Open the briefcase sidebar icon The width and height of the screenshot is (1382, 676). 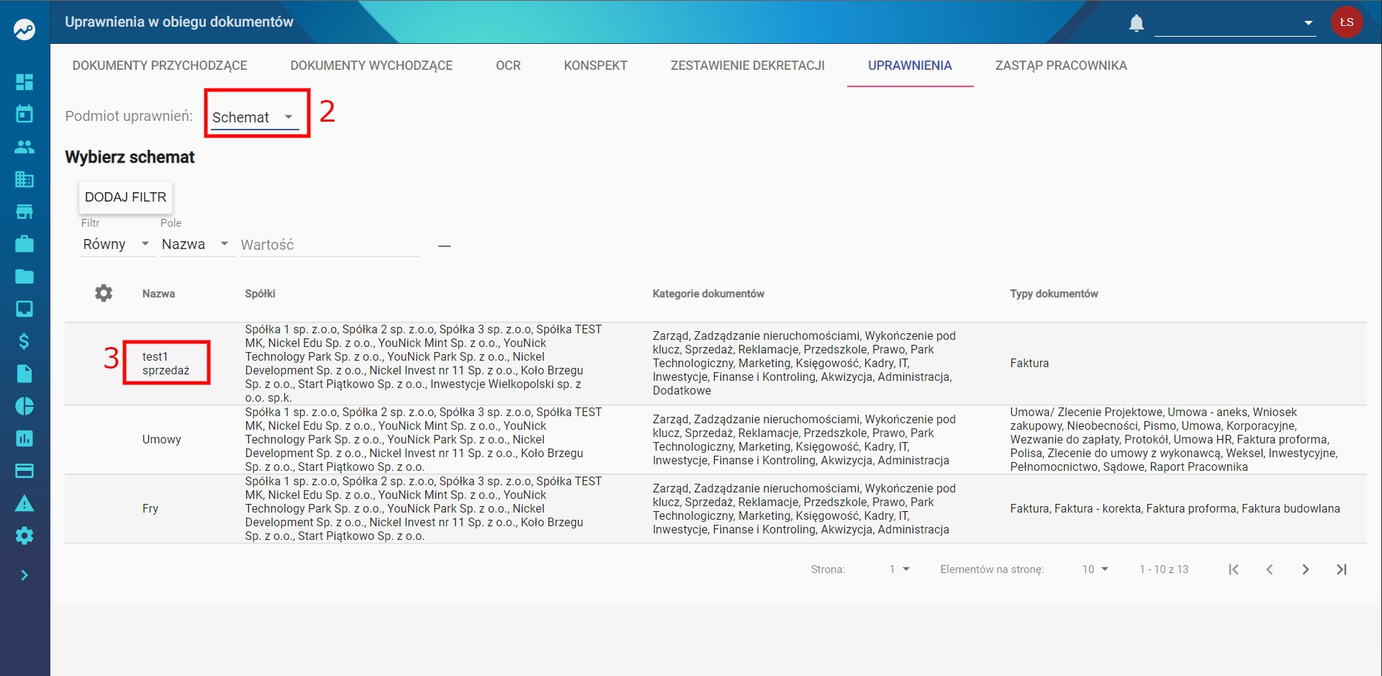pos(24,244)
